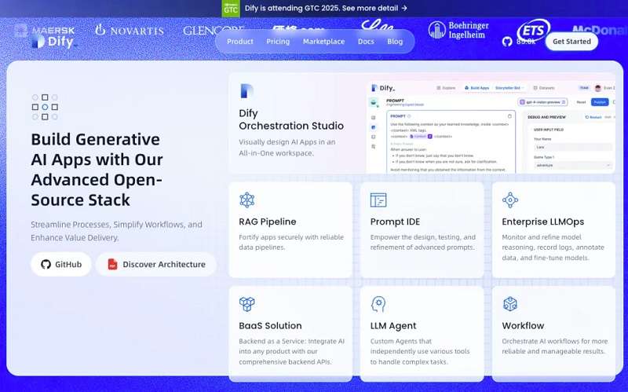Image resolution: width=628 pixels, height=392 pixels.
Task: Click the Discover Architecture button
Action: coord(156,264)
